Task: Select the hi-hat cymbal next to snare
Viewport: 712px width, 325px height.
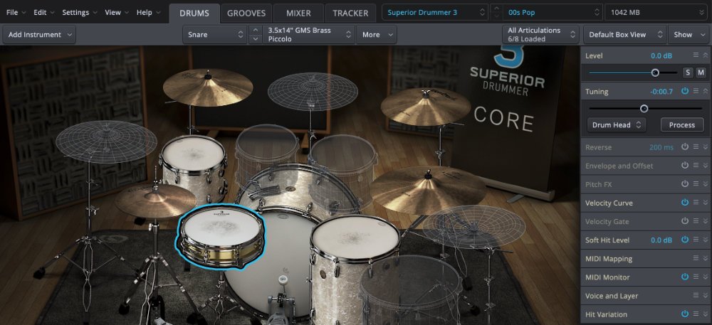Action: coord(156,201)
